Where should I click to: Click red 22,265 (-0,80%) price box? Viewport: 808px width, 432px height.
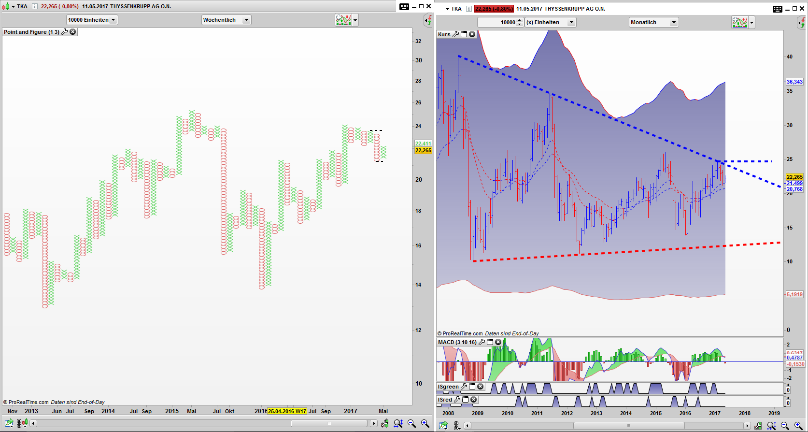click(x=494, y=9)
